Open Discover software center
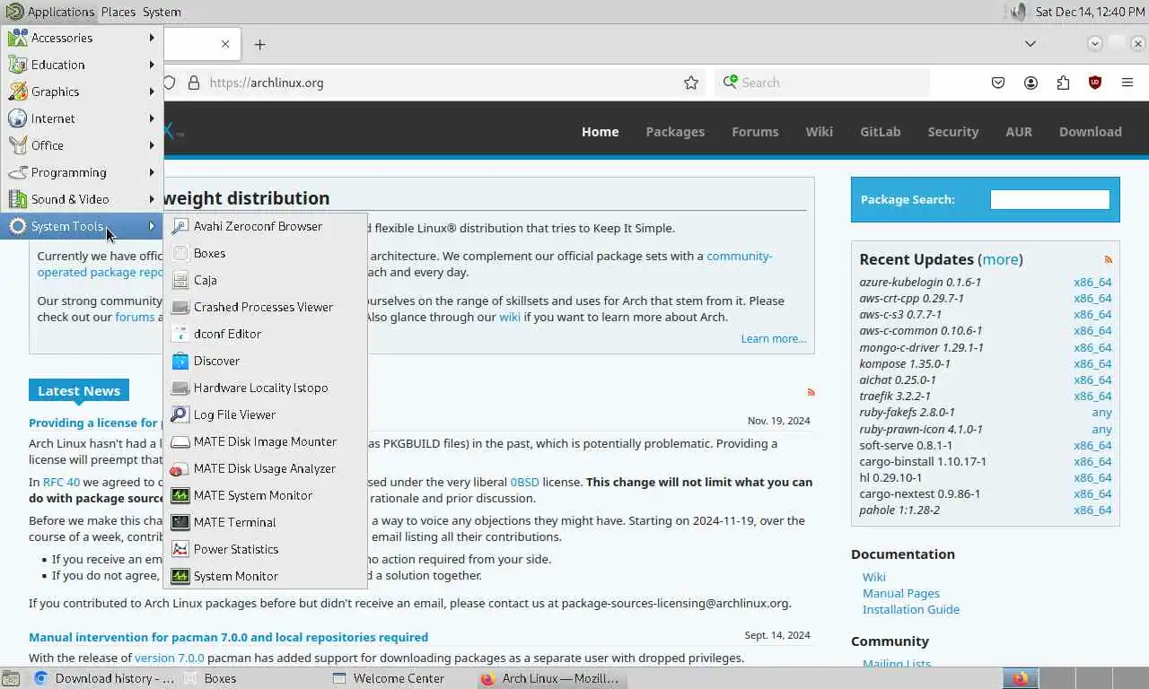The image size is (1149, 689). 265,361
